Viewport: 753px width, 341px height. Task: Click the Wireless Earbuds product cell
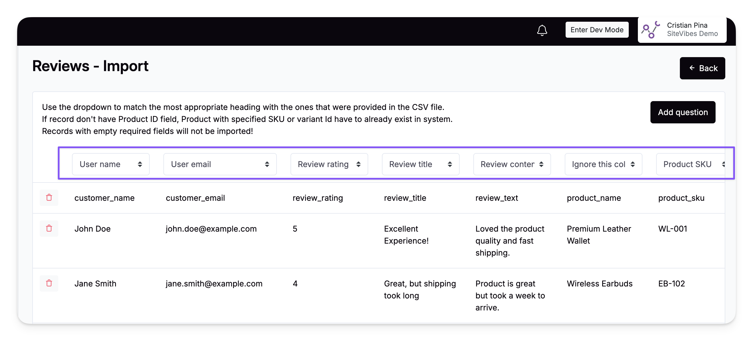coord(599,283)
